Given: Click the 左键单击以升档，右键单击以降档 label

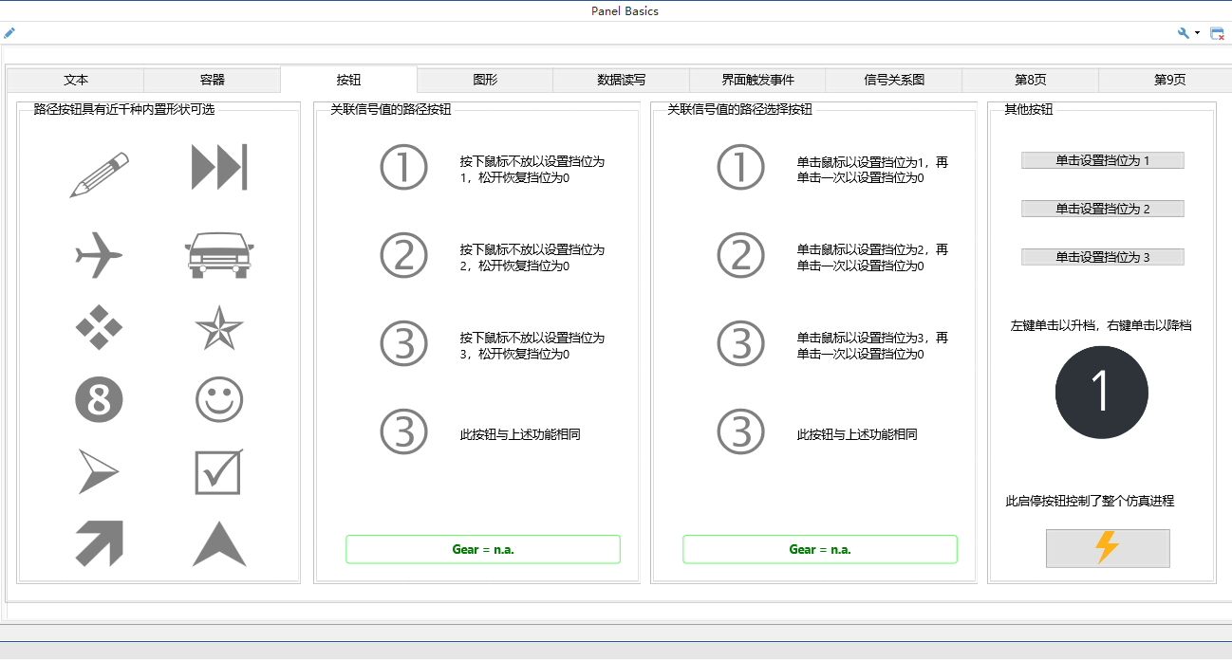Looking at the screenshot, I should coord(1101,325).
